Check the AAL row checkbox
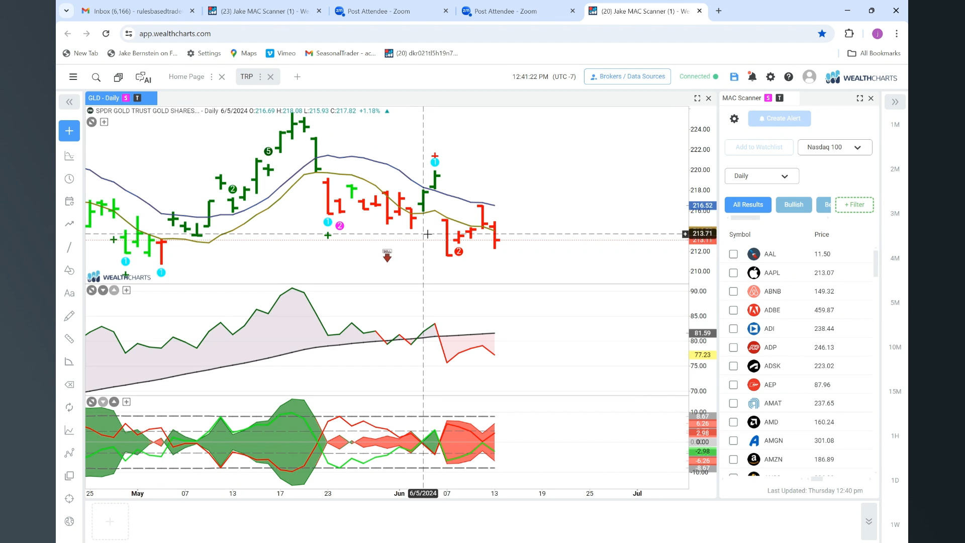 (x=733, y=254)
